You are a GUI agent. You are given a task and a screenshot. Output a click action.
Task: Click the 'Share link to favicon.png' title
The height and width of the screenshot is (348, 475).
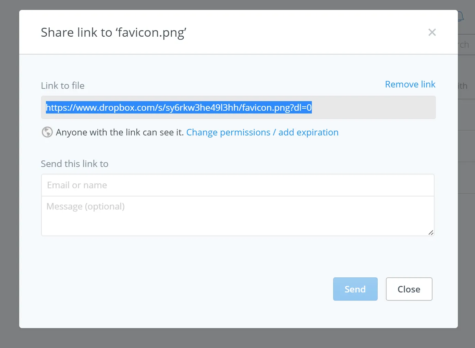113,33
